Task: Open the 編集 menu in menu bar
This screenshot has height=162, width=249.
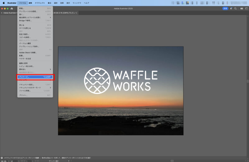Action: pos(31,3)
